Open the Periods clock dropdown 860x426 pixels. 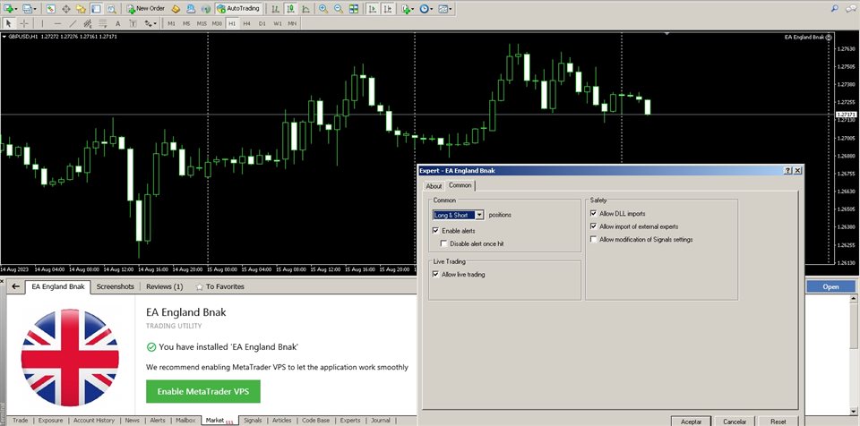pyautogui.click(x=426, y=9)
